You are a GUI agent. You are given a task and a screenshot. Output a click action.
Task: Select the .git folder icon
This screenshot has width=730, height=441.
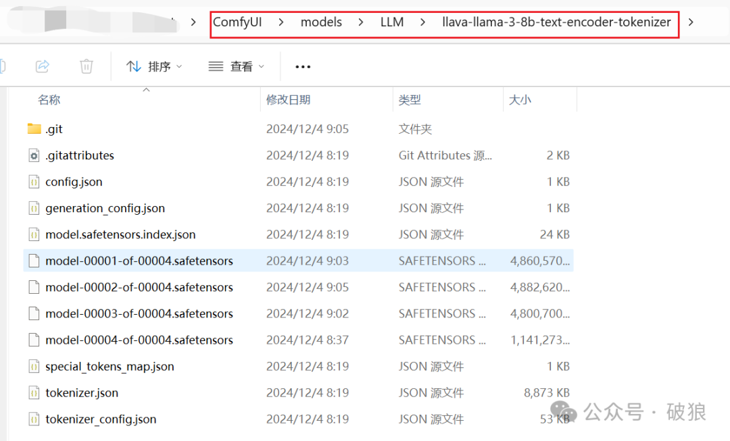click(x=34, y=128)
